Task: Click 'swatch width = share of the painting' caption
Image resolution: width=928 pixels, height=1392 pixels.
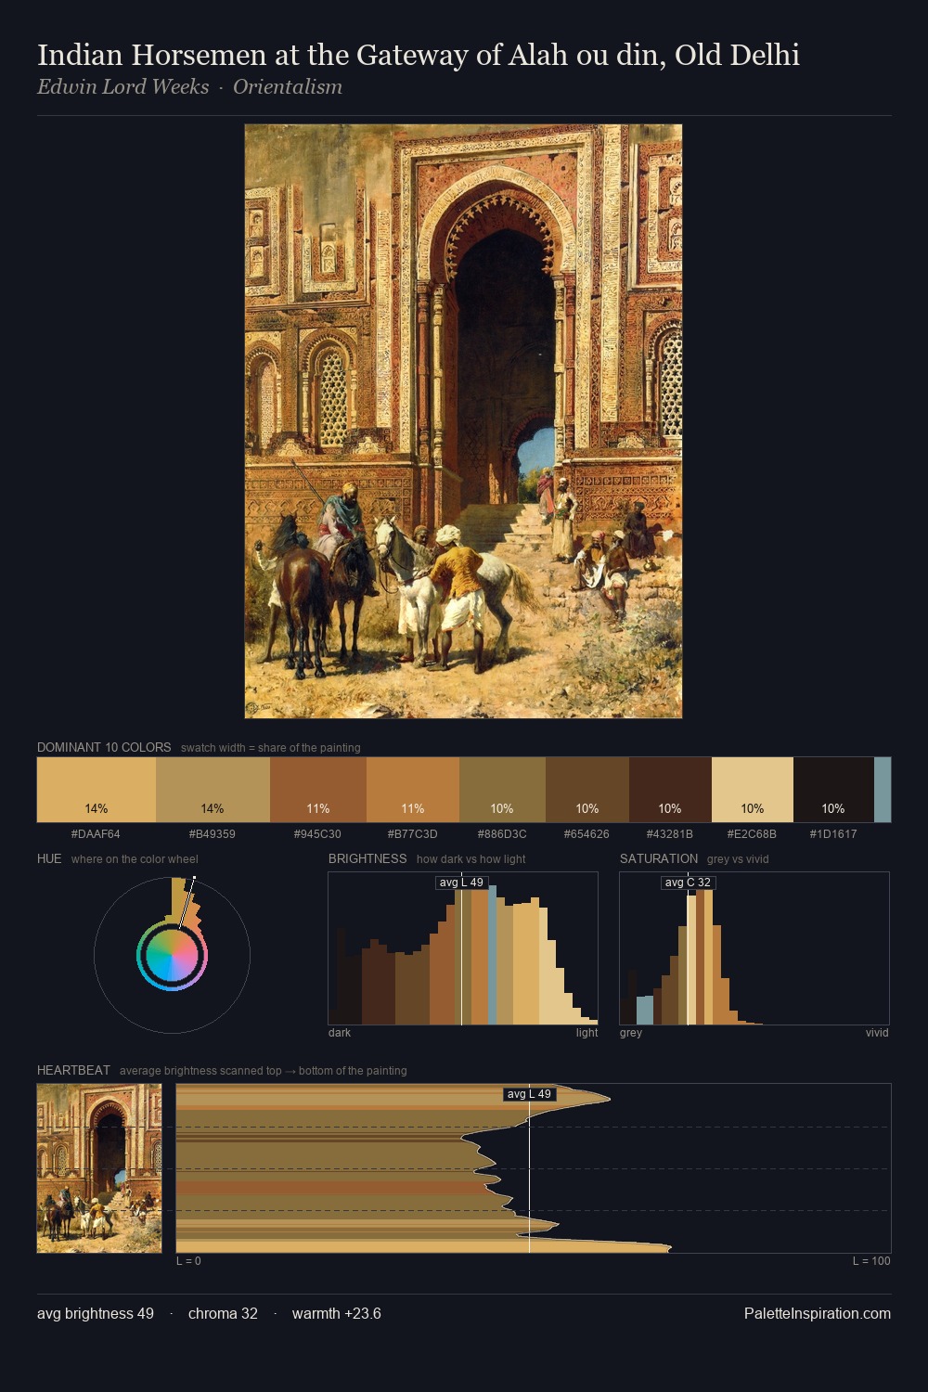Action: (x=271, y=747)
